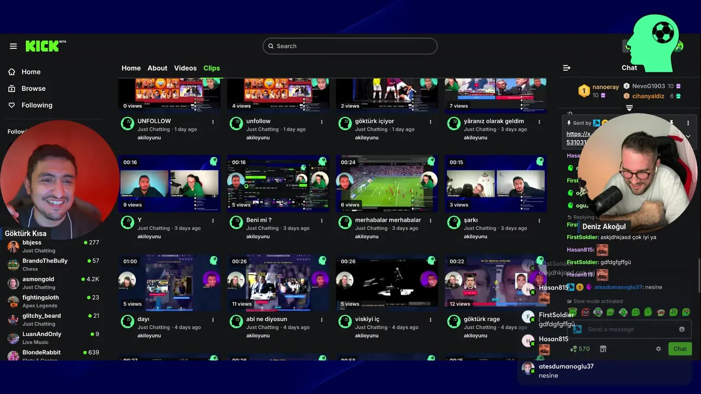This screenshot has height=394, width=701.
Task: Click Just Chatting under dayı clip
Action: (x=153, y=327)
